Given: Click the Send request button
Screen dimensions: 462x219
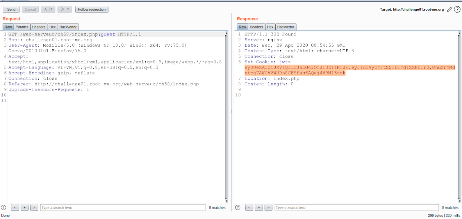Looking at the screenshot, I should click(11, 9).
